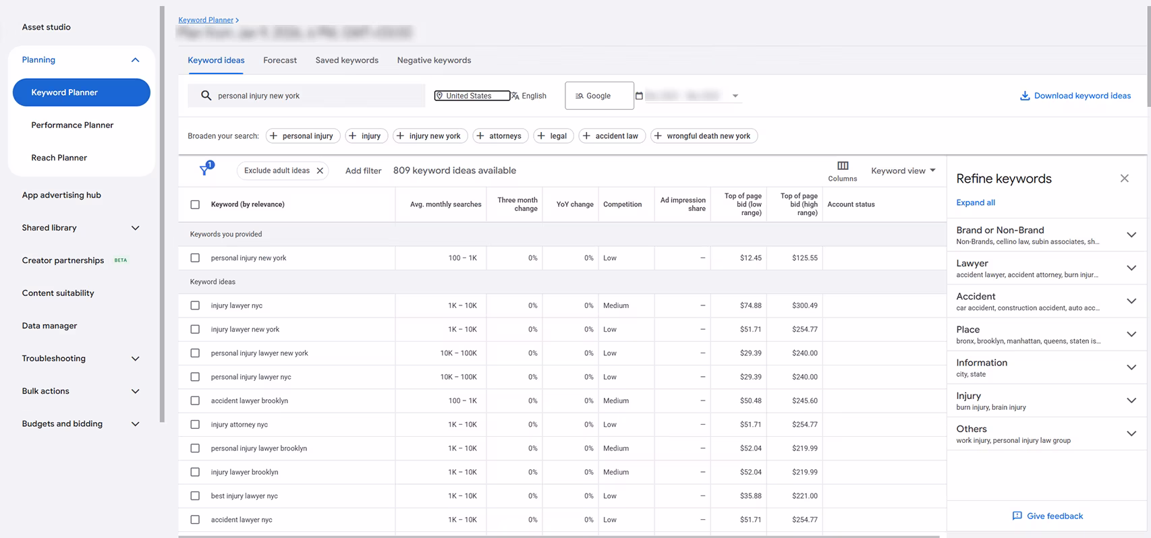The image size is (1151, 538).
Task: Add 'legal' broaden search chip
Action: click(554, 136)
